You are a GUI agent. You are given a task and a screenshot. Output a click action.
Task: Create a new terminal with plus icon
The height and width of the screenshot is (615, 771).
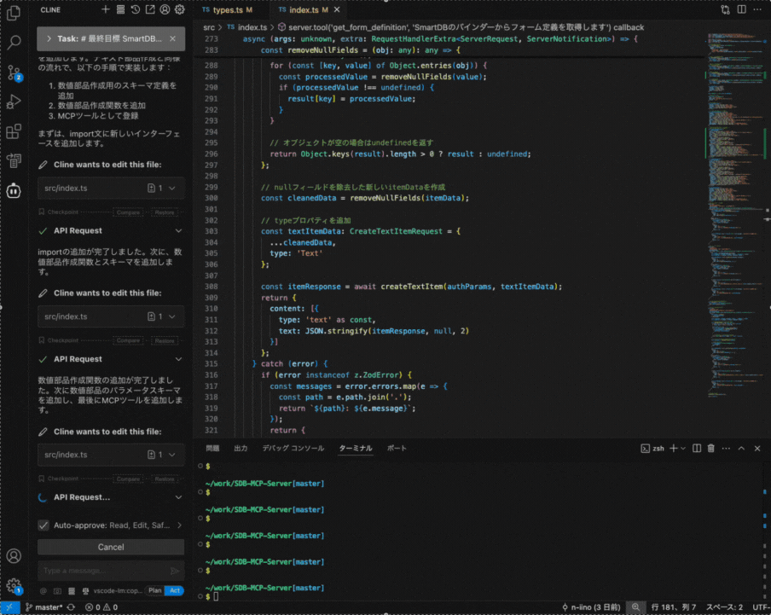tap(673, 449)
